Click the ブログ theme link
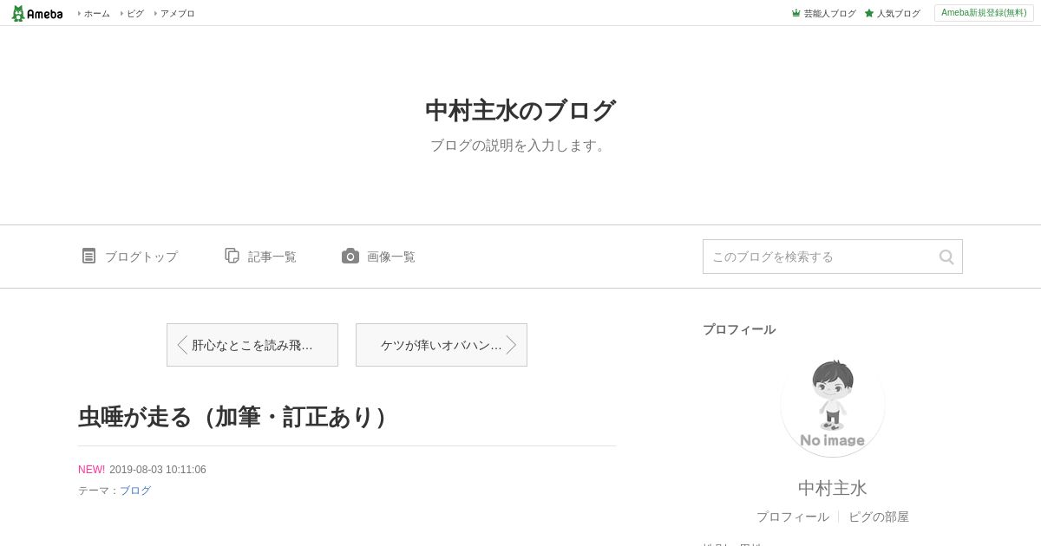1041x546 pixels. click(135, 491)
